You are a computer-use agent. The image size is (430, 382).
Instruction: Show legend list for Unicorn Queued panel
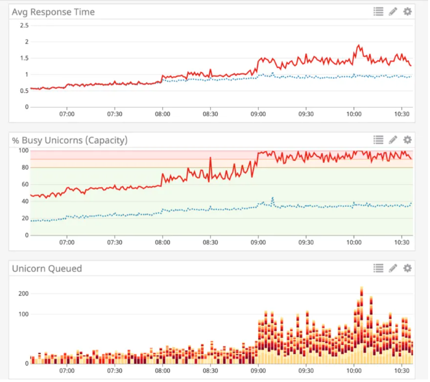click(x=379, y=268)
